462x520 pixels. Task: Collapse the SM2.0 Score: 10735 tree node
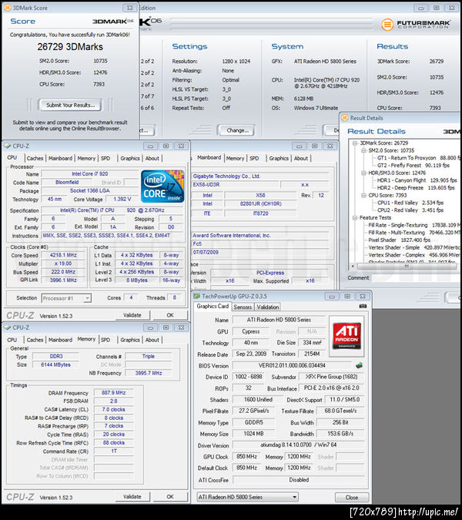363,150
